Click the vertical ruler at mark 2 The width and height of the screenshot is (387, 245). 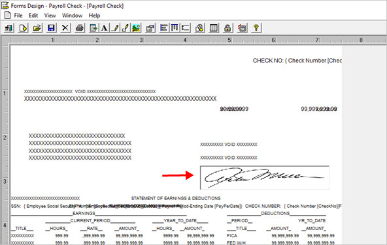5,137
